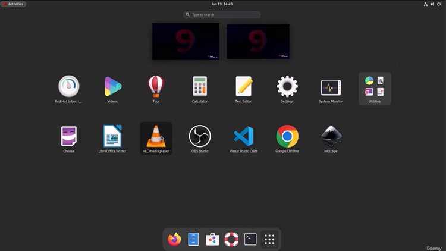Open the clock showing Jun 19 14:46
This screenshot has height=251, width=446.
(x=222, y=4)
